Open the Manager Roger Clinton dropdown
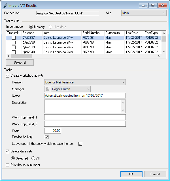170x181 pixels. 71,89
